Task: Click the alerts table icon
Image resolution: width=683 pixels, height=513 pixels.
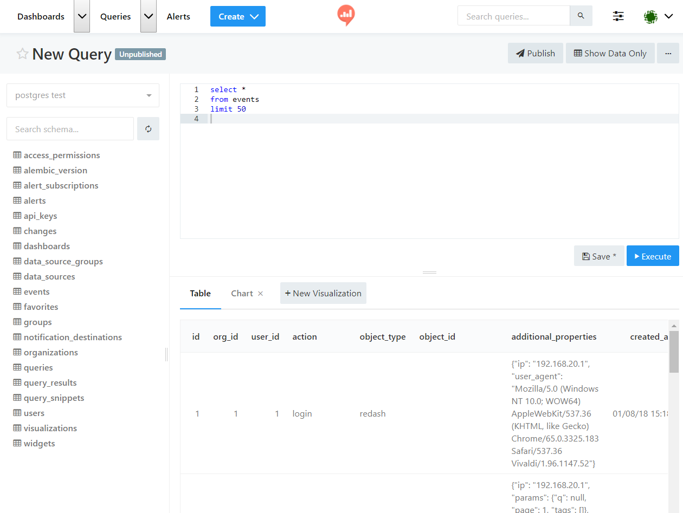Action: (x=17, y=201)
